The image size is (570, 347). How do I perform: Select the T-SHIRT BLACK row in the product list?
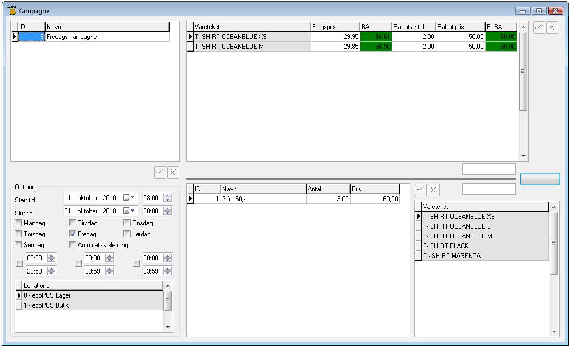click(x=485, y=246)
